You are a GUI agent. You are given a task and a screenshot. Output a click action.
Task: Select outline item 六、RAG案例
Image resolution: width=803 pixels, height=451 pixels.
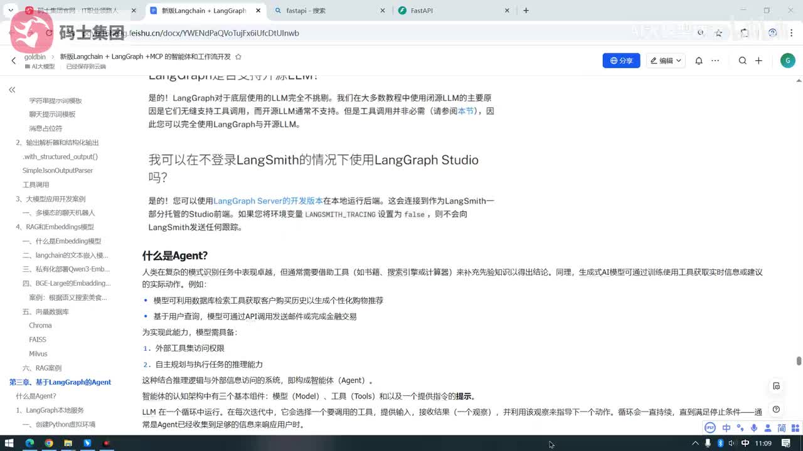[42, 368]
